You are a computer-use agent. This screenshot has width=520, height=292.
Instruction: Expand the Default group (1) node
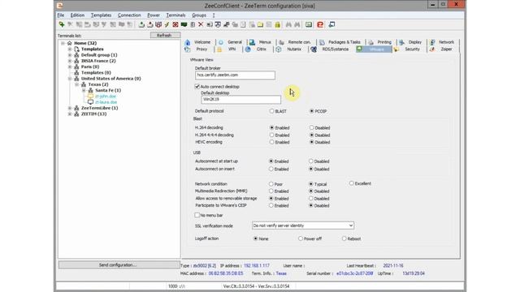[x=70, y=55]
